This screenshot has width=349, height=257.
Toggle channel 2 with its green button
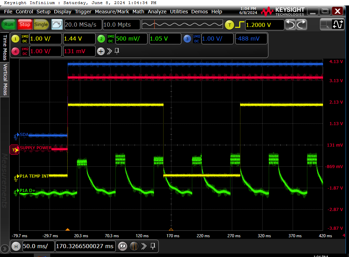tap(101, 39)
